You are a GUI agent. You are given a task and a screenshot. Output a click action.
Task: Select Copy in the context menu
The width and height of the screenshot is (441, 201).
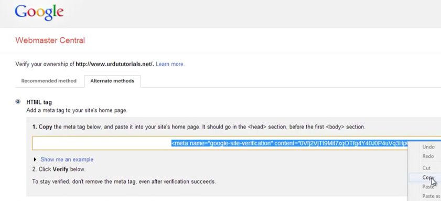pyautogui.click(x=428, y=177)
